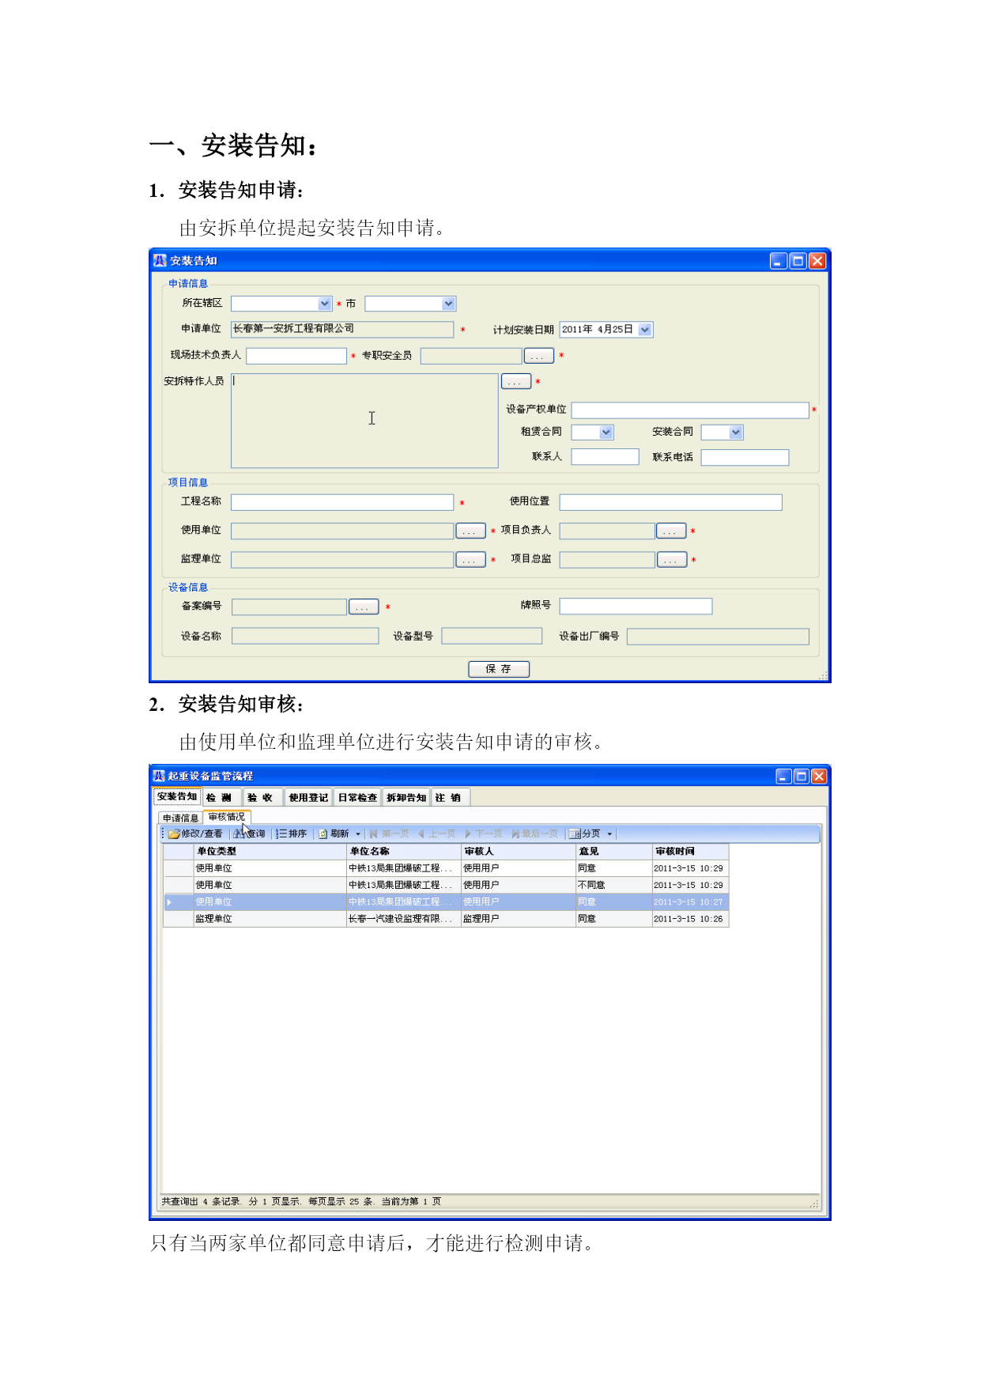Click the browse button for 项目负责人

click(x=670, y=531)
